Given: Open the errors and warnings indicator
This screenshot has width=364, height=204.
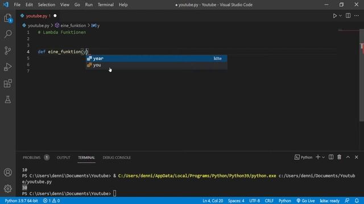Looking at the screenshot, I should tap(51, 201).
